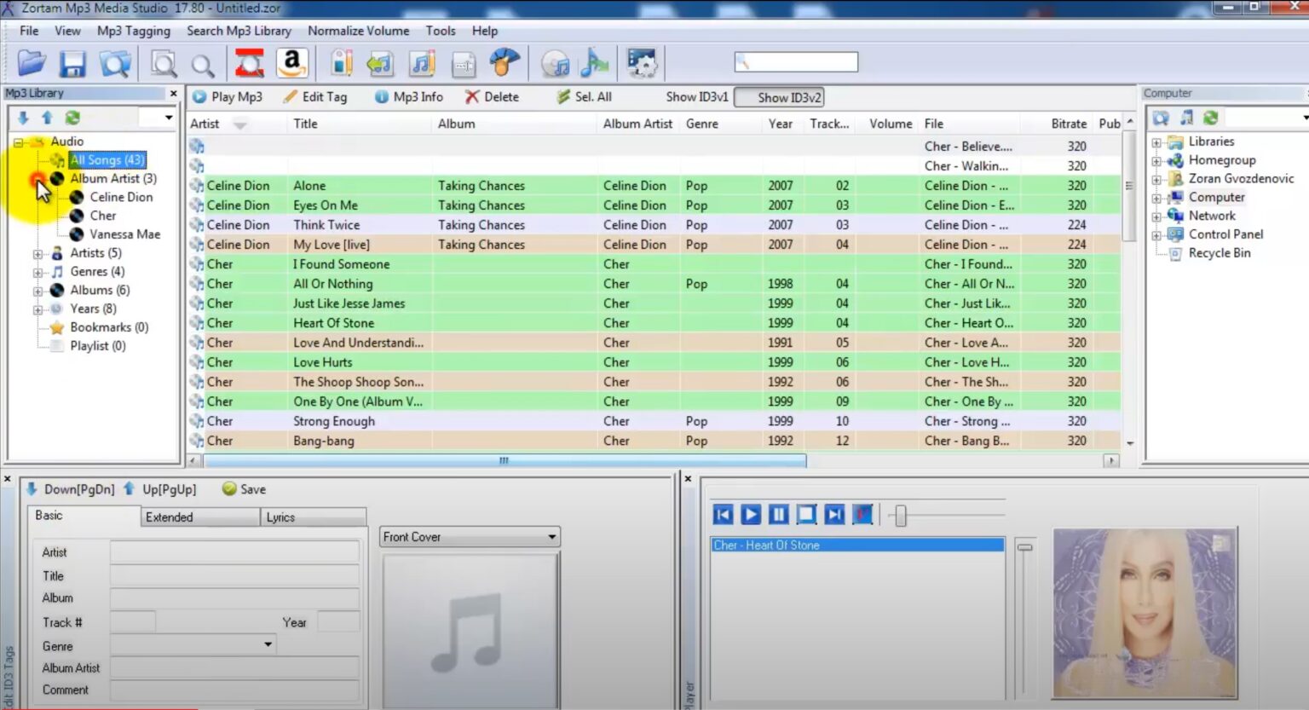Click the next track player button
1309x710 pixels.
coord(834,514)
